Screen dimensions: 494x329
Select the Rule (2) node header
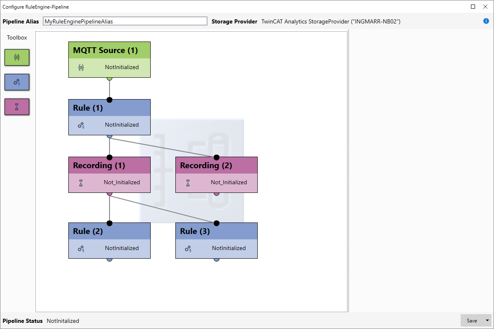coord(110,231)
